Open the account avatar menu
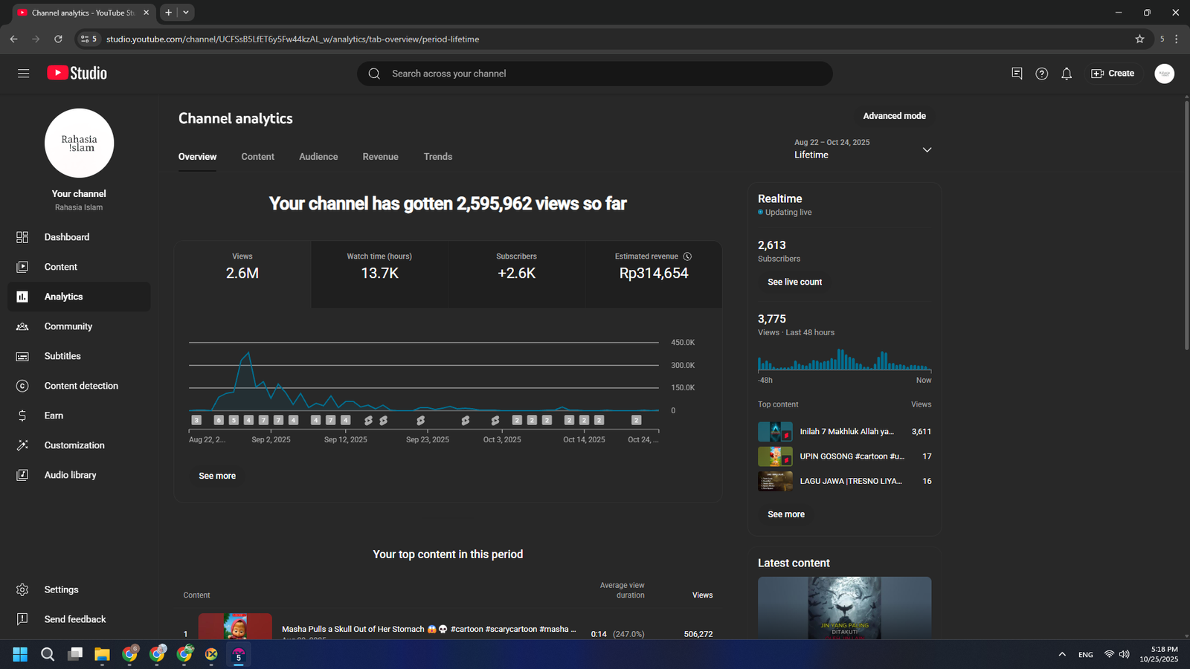Viewport: 1190px width, 669px height. tap(1164, 74)
